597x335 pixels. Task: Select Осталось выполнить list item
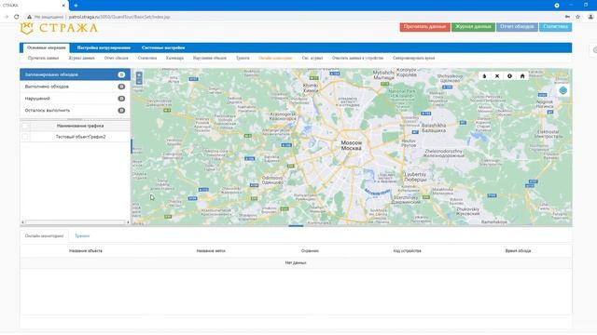point(75,110)
